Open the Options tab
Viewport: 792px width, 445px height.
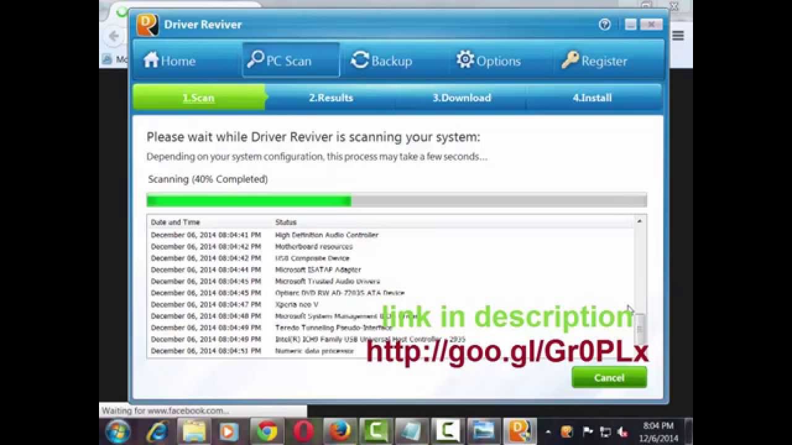tap(489, 61)
